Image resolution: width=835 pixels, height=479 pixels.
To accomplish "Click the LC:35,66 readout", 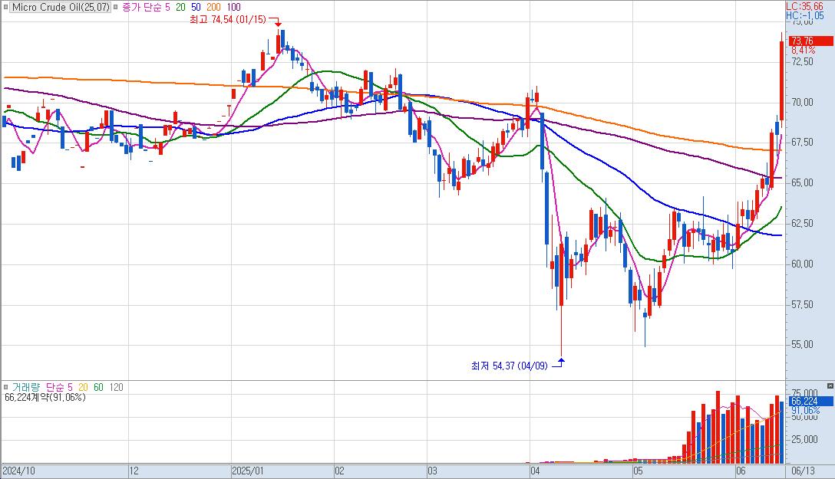I will pos(804,7).
